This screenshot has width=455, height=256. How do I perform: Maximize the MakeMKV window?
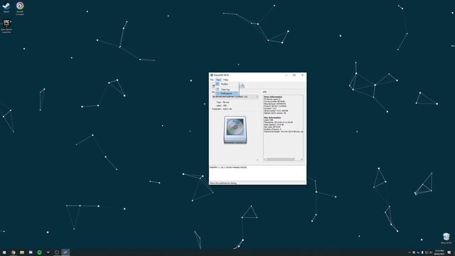pyautogui.click(x=294, y=75)
